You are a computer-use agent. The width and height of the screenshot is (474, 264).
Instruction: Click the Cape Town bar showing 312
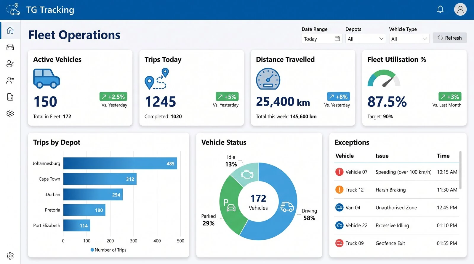tap(100, 179)
